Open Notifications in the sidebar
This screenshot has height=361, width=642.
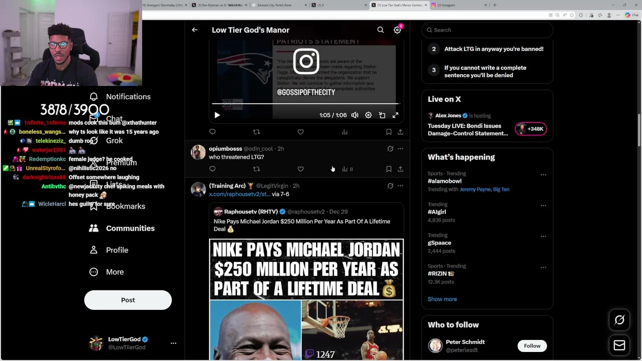[120, 97]
